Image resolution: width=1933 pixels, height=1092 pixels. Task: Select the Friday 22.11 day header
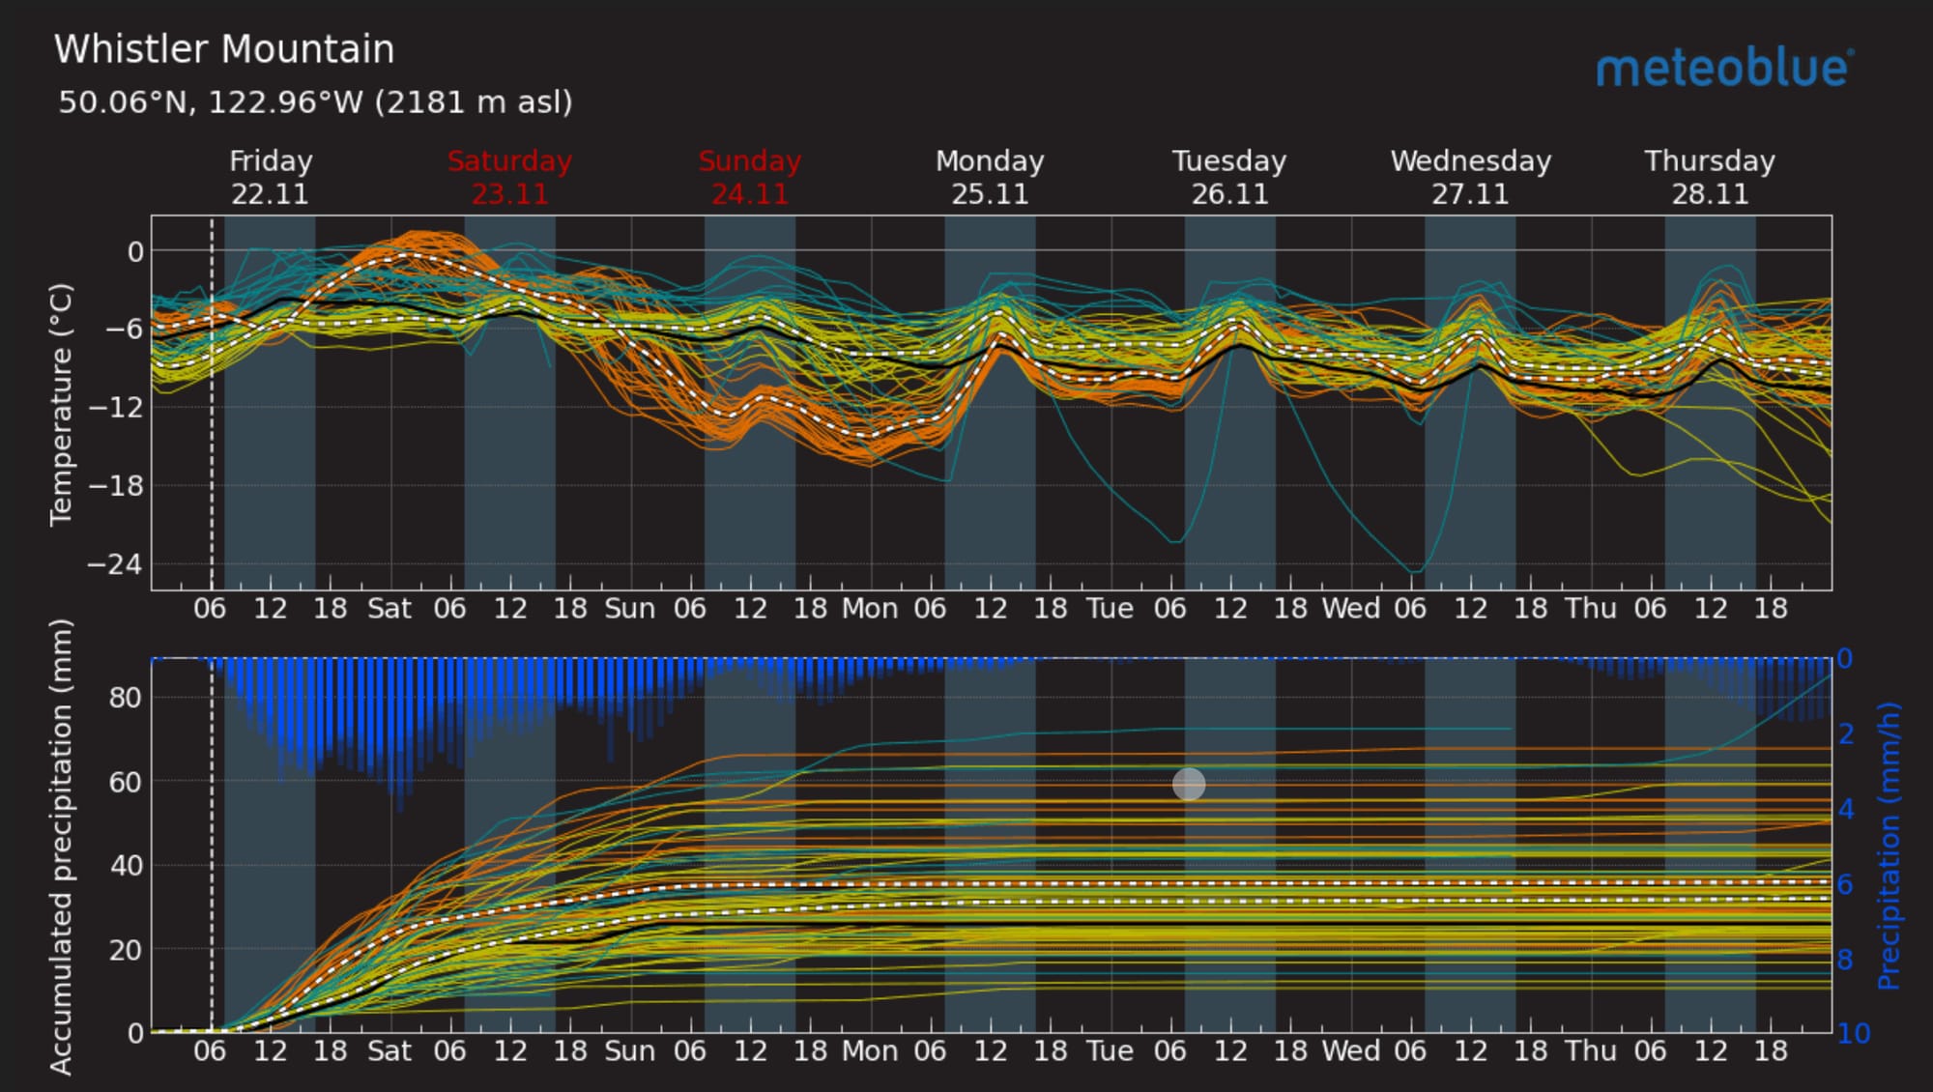click(270, 177)
